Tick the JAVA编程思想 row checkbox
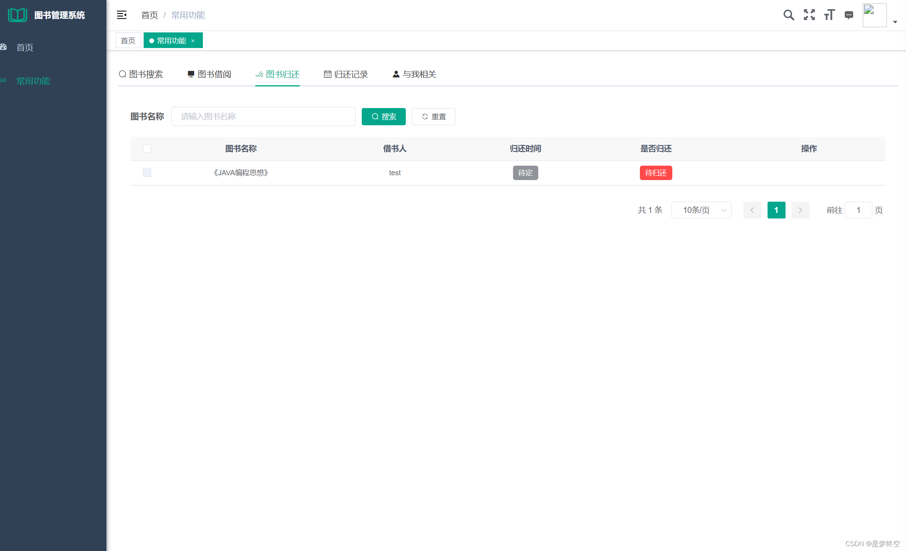The image size is (906, 551). [147, 172]
